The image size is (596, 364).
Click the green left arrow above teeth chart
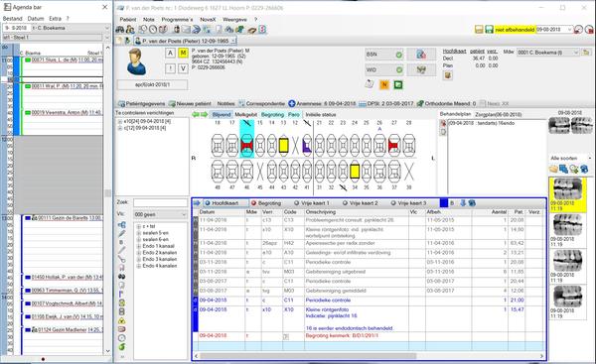pos(196,114)
